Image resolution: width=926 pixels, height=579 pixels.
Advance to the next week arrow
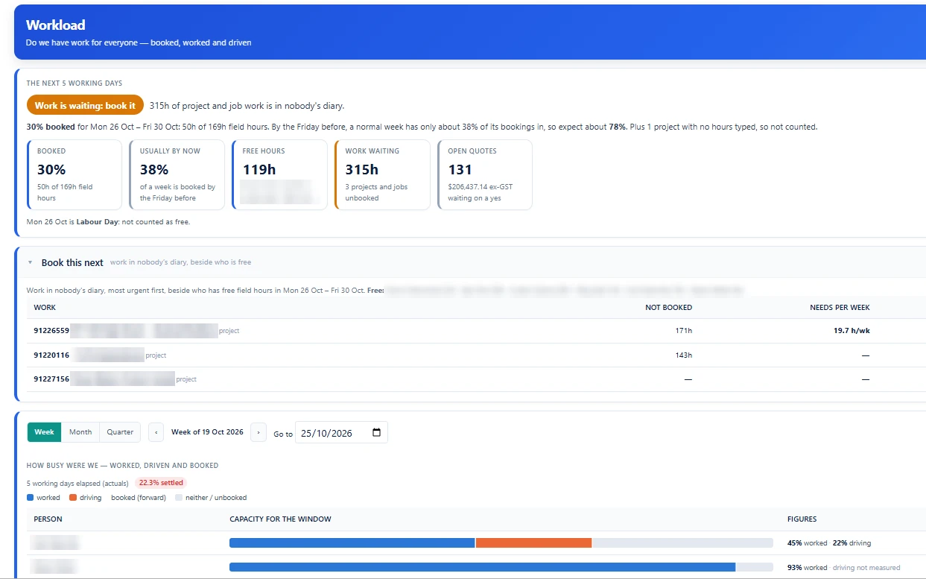coord(259,432)
